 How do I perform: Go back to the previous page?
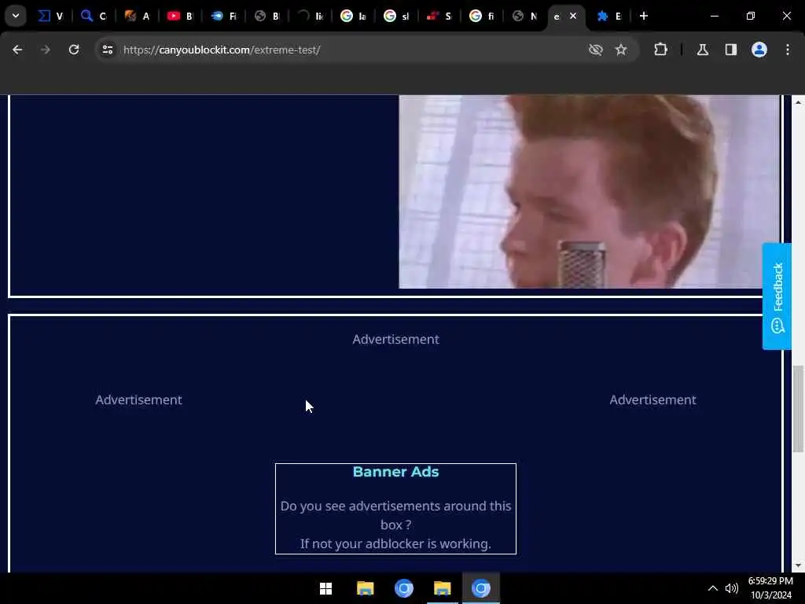(x=17, y=50)
